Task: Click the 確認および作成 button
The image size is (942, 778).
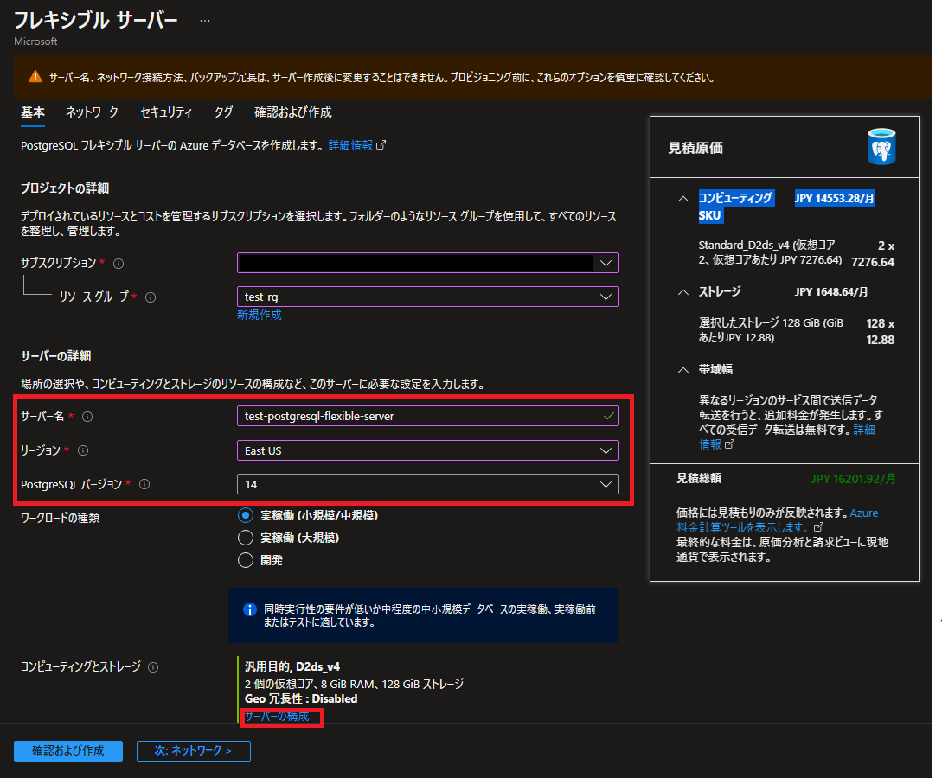Action: coord(68,751)
